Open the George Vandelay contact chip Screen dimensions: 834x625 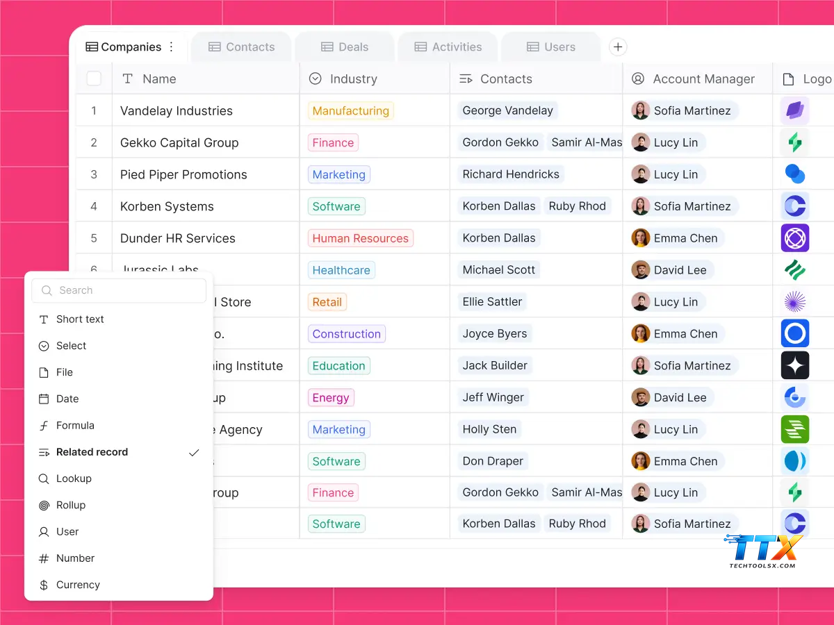click(508, 110)
